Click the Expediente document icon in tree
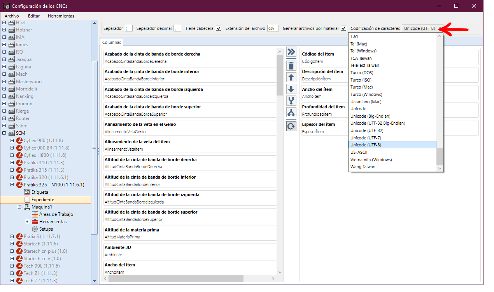Image resolution: width=494 pixels, height=292 pixels. click(27, 200)
